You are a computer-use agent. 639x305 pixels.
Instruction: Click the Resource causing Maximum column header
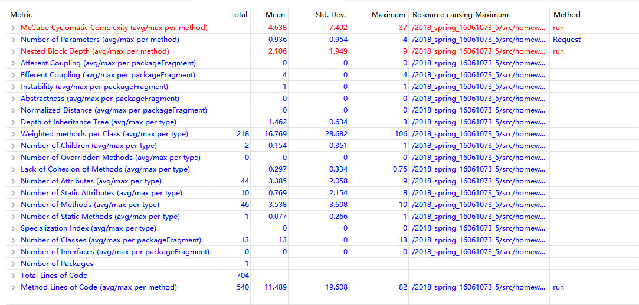[x=460, y=15]
